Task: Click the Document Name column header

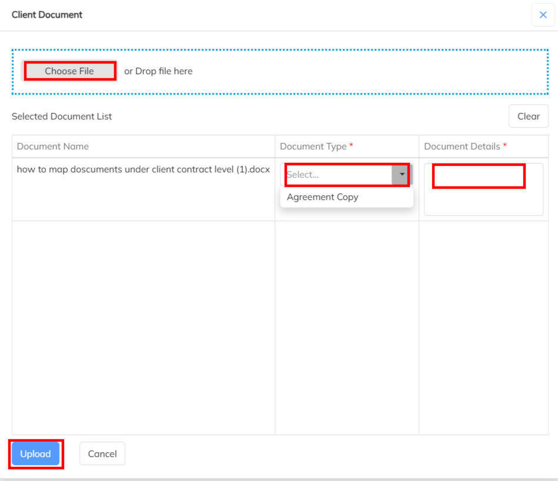Action: [x=53, y=146]
